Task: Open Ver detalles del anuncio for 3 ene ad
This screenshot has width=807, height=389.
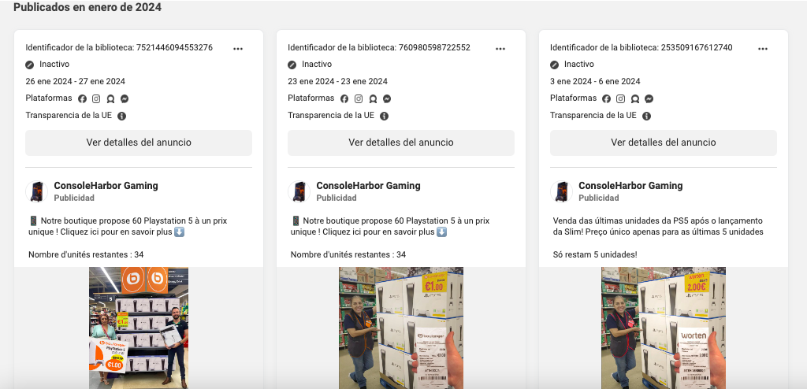Action: pyautogui.click(x=664, y=143)
